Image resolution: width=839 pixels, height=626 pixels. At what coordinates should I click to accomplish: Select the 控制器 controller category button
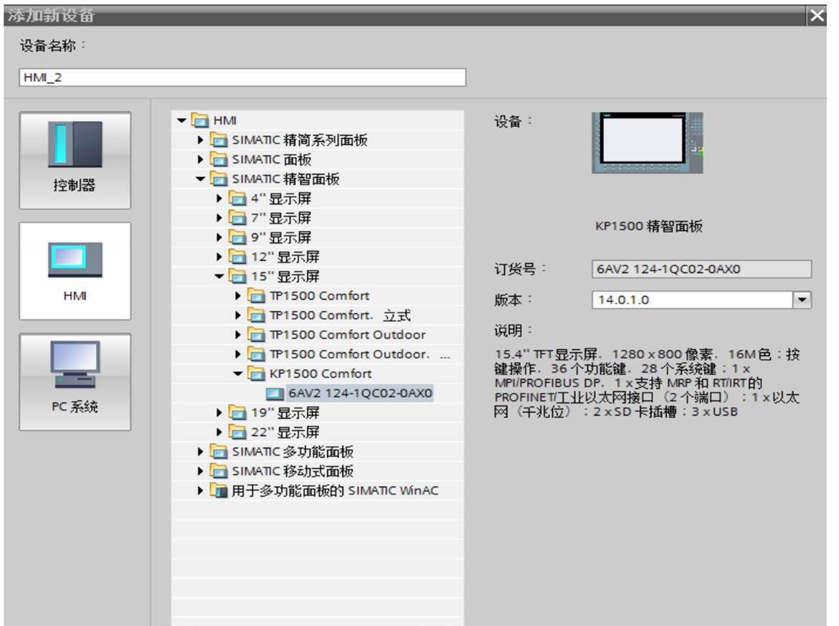75,160
